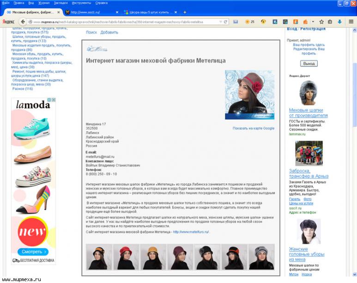Click the Поиск link

pos(91,32)
